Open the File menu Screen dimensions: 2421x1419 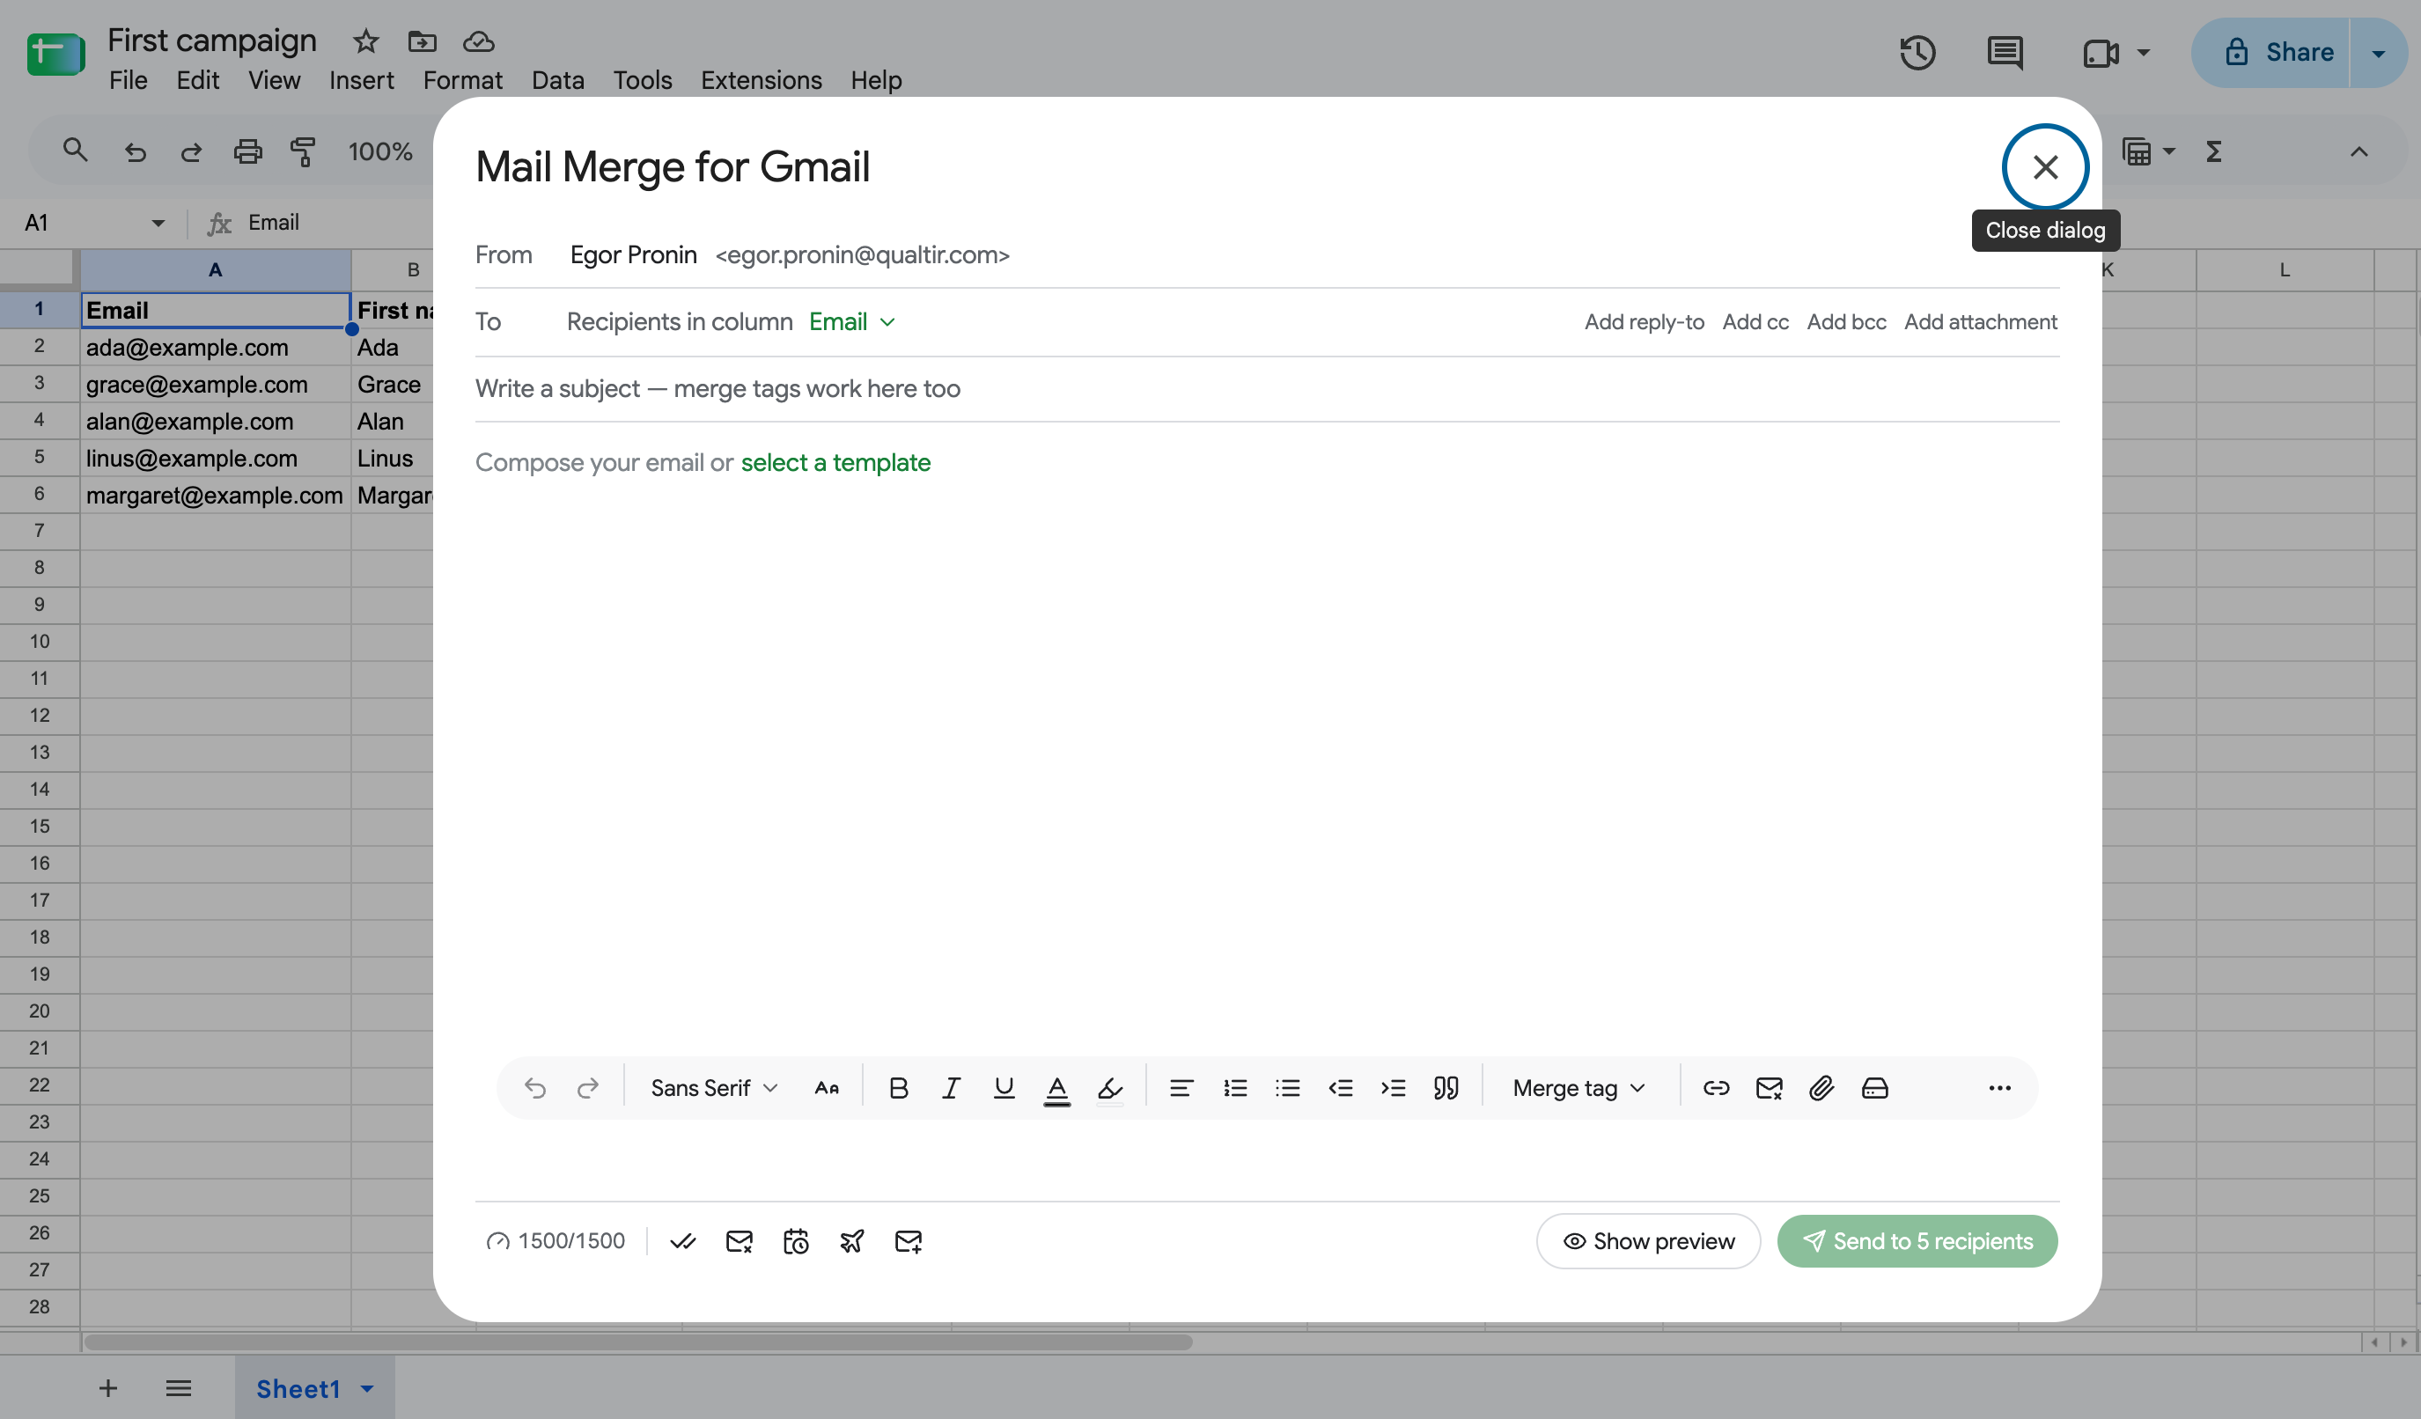pos(128,80)
